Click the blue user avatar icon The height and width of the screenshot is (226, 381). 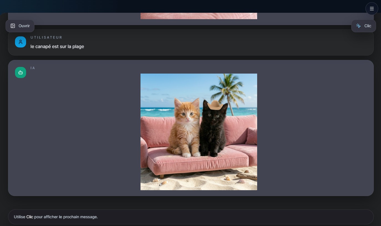[x=21, y=42]
